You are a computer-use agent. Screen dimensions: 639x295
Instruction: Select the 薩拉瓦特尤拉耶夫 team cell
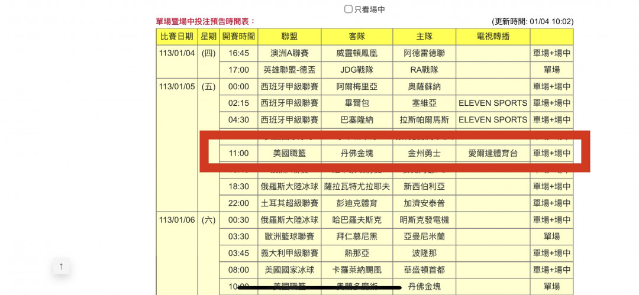click(x=357, y=186)
